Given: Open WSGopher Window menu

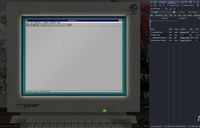Looking at the screenshot, I should click(x=53, y=22).
